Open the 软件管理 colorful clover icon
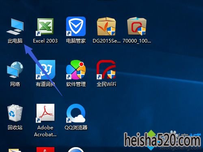Screen dimensions: 203x152 pyautogui.click(x=76, y=70)
